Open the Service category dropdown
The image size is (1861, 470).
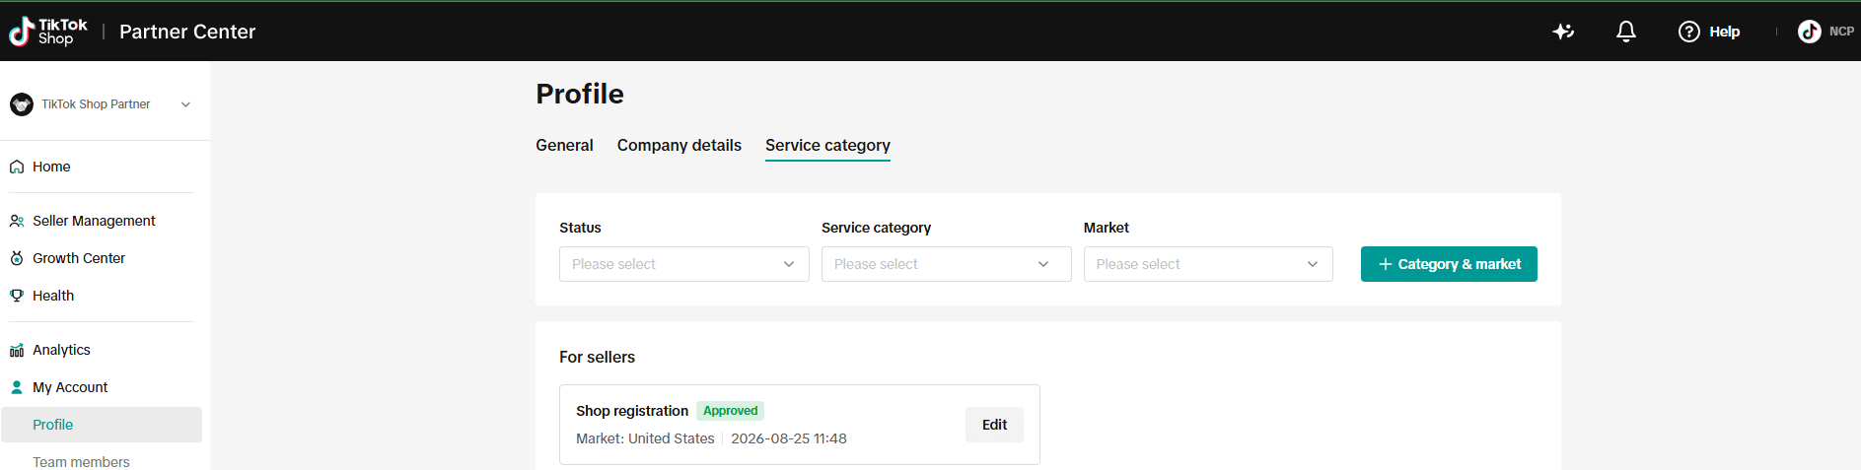point(947,264)
